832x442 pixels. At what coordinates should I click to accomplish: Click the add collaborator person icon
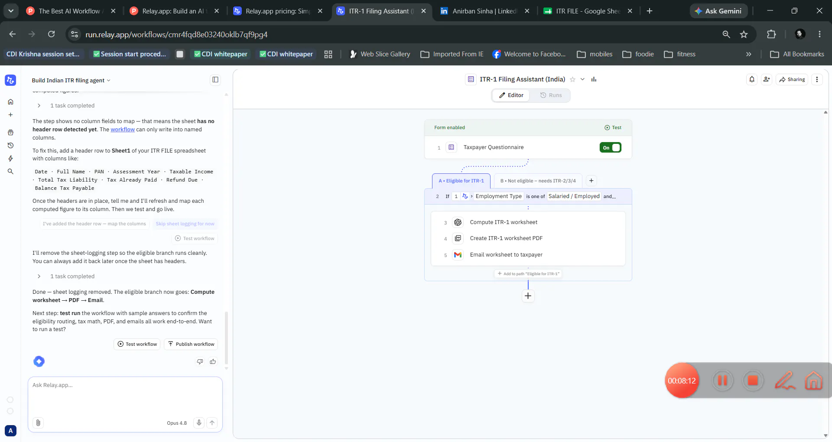click(x=767, y=79)
